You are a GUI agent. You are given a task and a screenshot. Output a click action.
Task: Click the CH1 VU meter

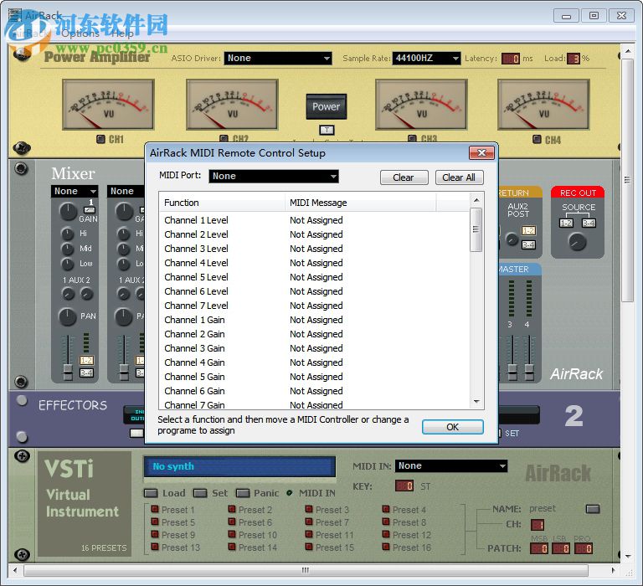[108, 105]
